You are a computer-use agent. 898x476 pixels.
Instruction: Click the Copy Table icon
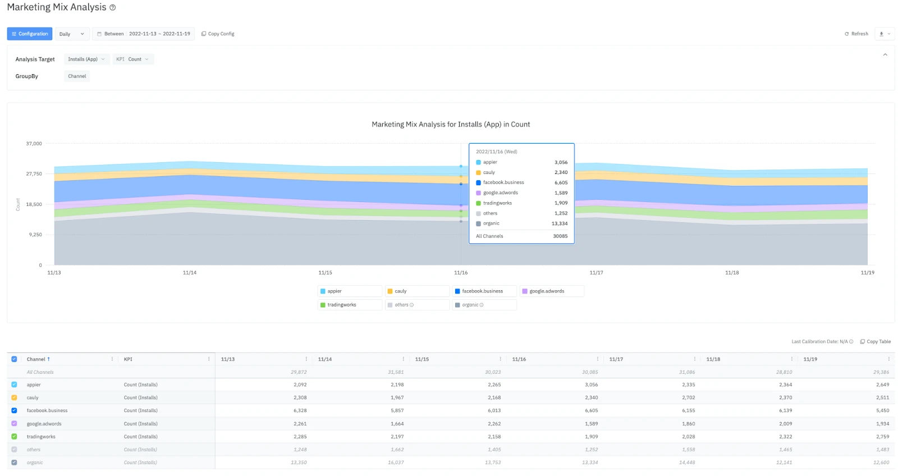tap(862, 341)
